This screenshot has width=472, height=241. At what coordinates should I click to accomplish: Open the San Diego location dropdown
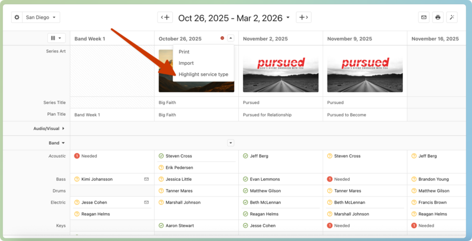click(42, 18)
